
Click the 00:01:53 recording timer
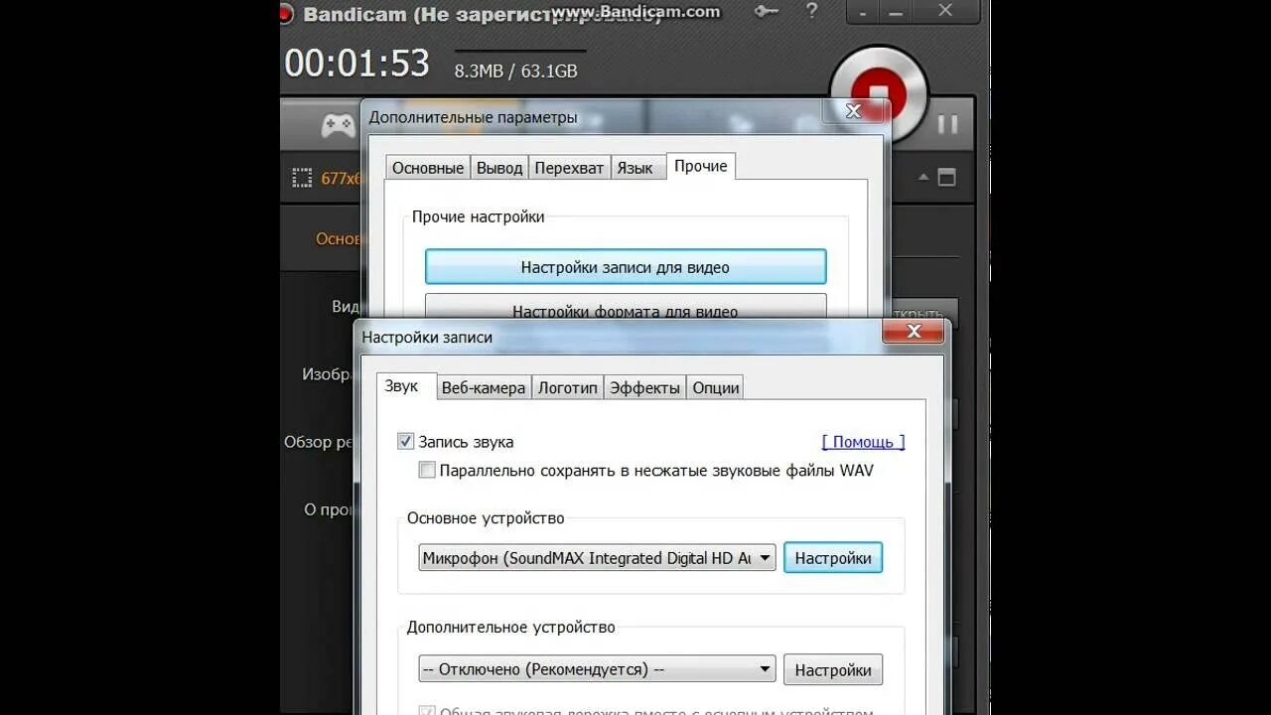click(x=357, y=64)
